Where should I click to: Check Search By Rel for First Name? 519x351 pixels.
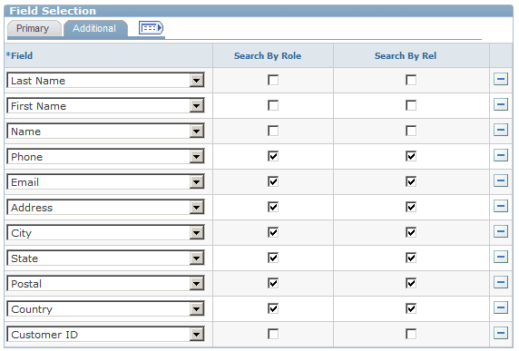[x=411, y=105]
